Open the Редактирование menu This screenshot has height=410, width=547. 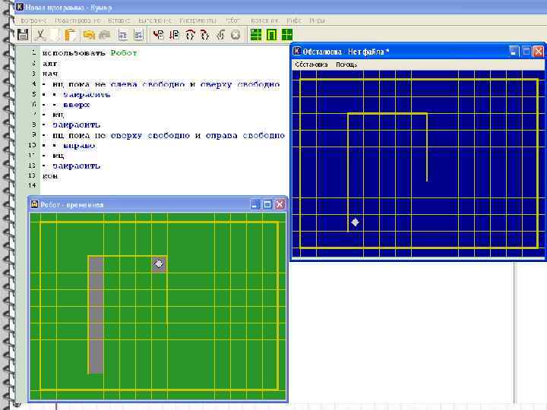(x=77, y=20)
